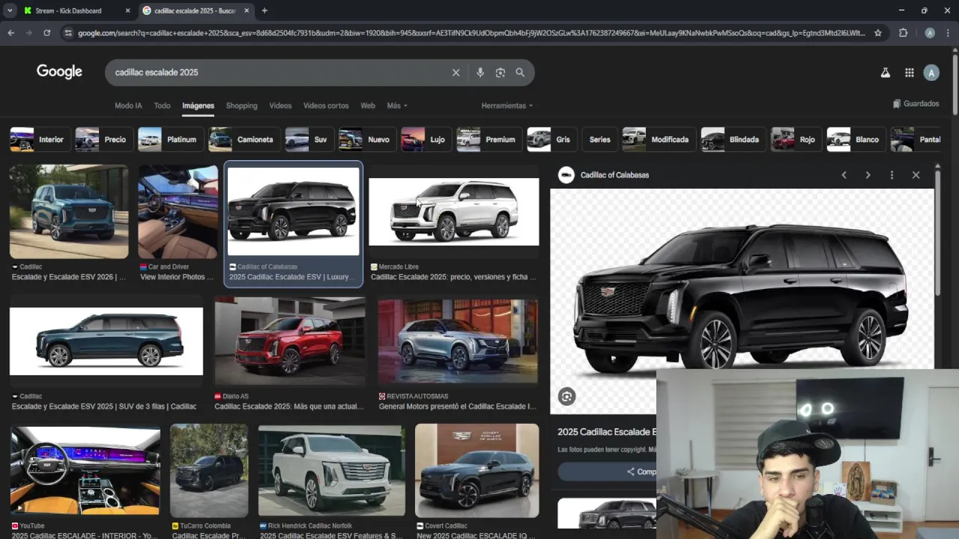Open the Videos cortos tab
Viewport: 959px width, 539px height.
(326, 106)
